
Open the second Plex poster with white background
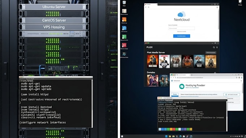(x=164, y=61)
